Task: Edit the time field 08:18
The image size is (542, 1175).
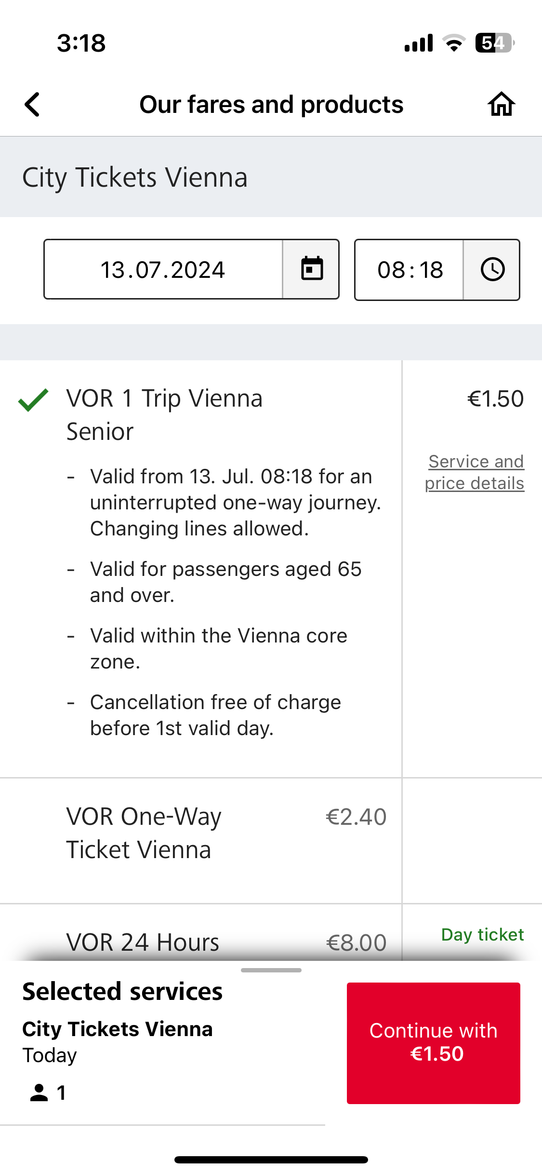Action: click(410, 270)
